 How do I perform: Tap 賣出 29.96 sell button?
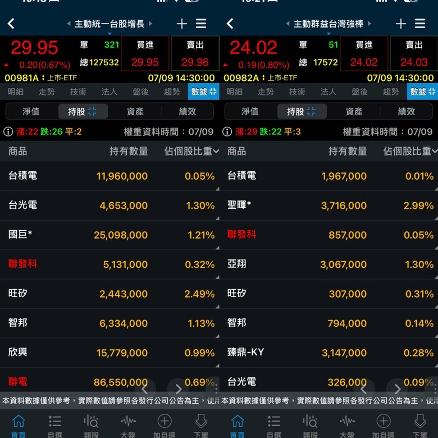tap(195, 53)
